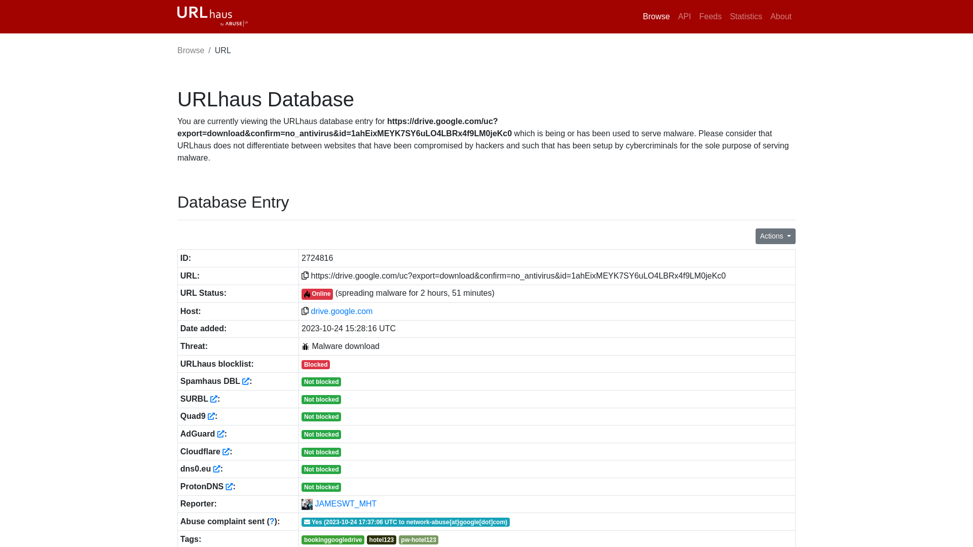
Task: Click the AdGuard external link icon
Action: tap(220, 434)
